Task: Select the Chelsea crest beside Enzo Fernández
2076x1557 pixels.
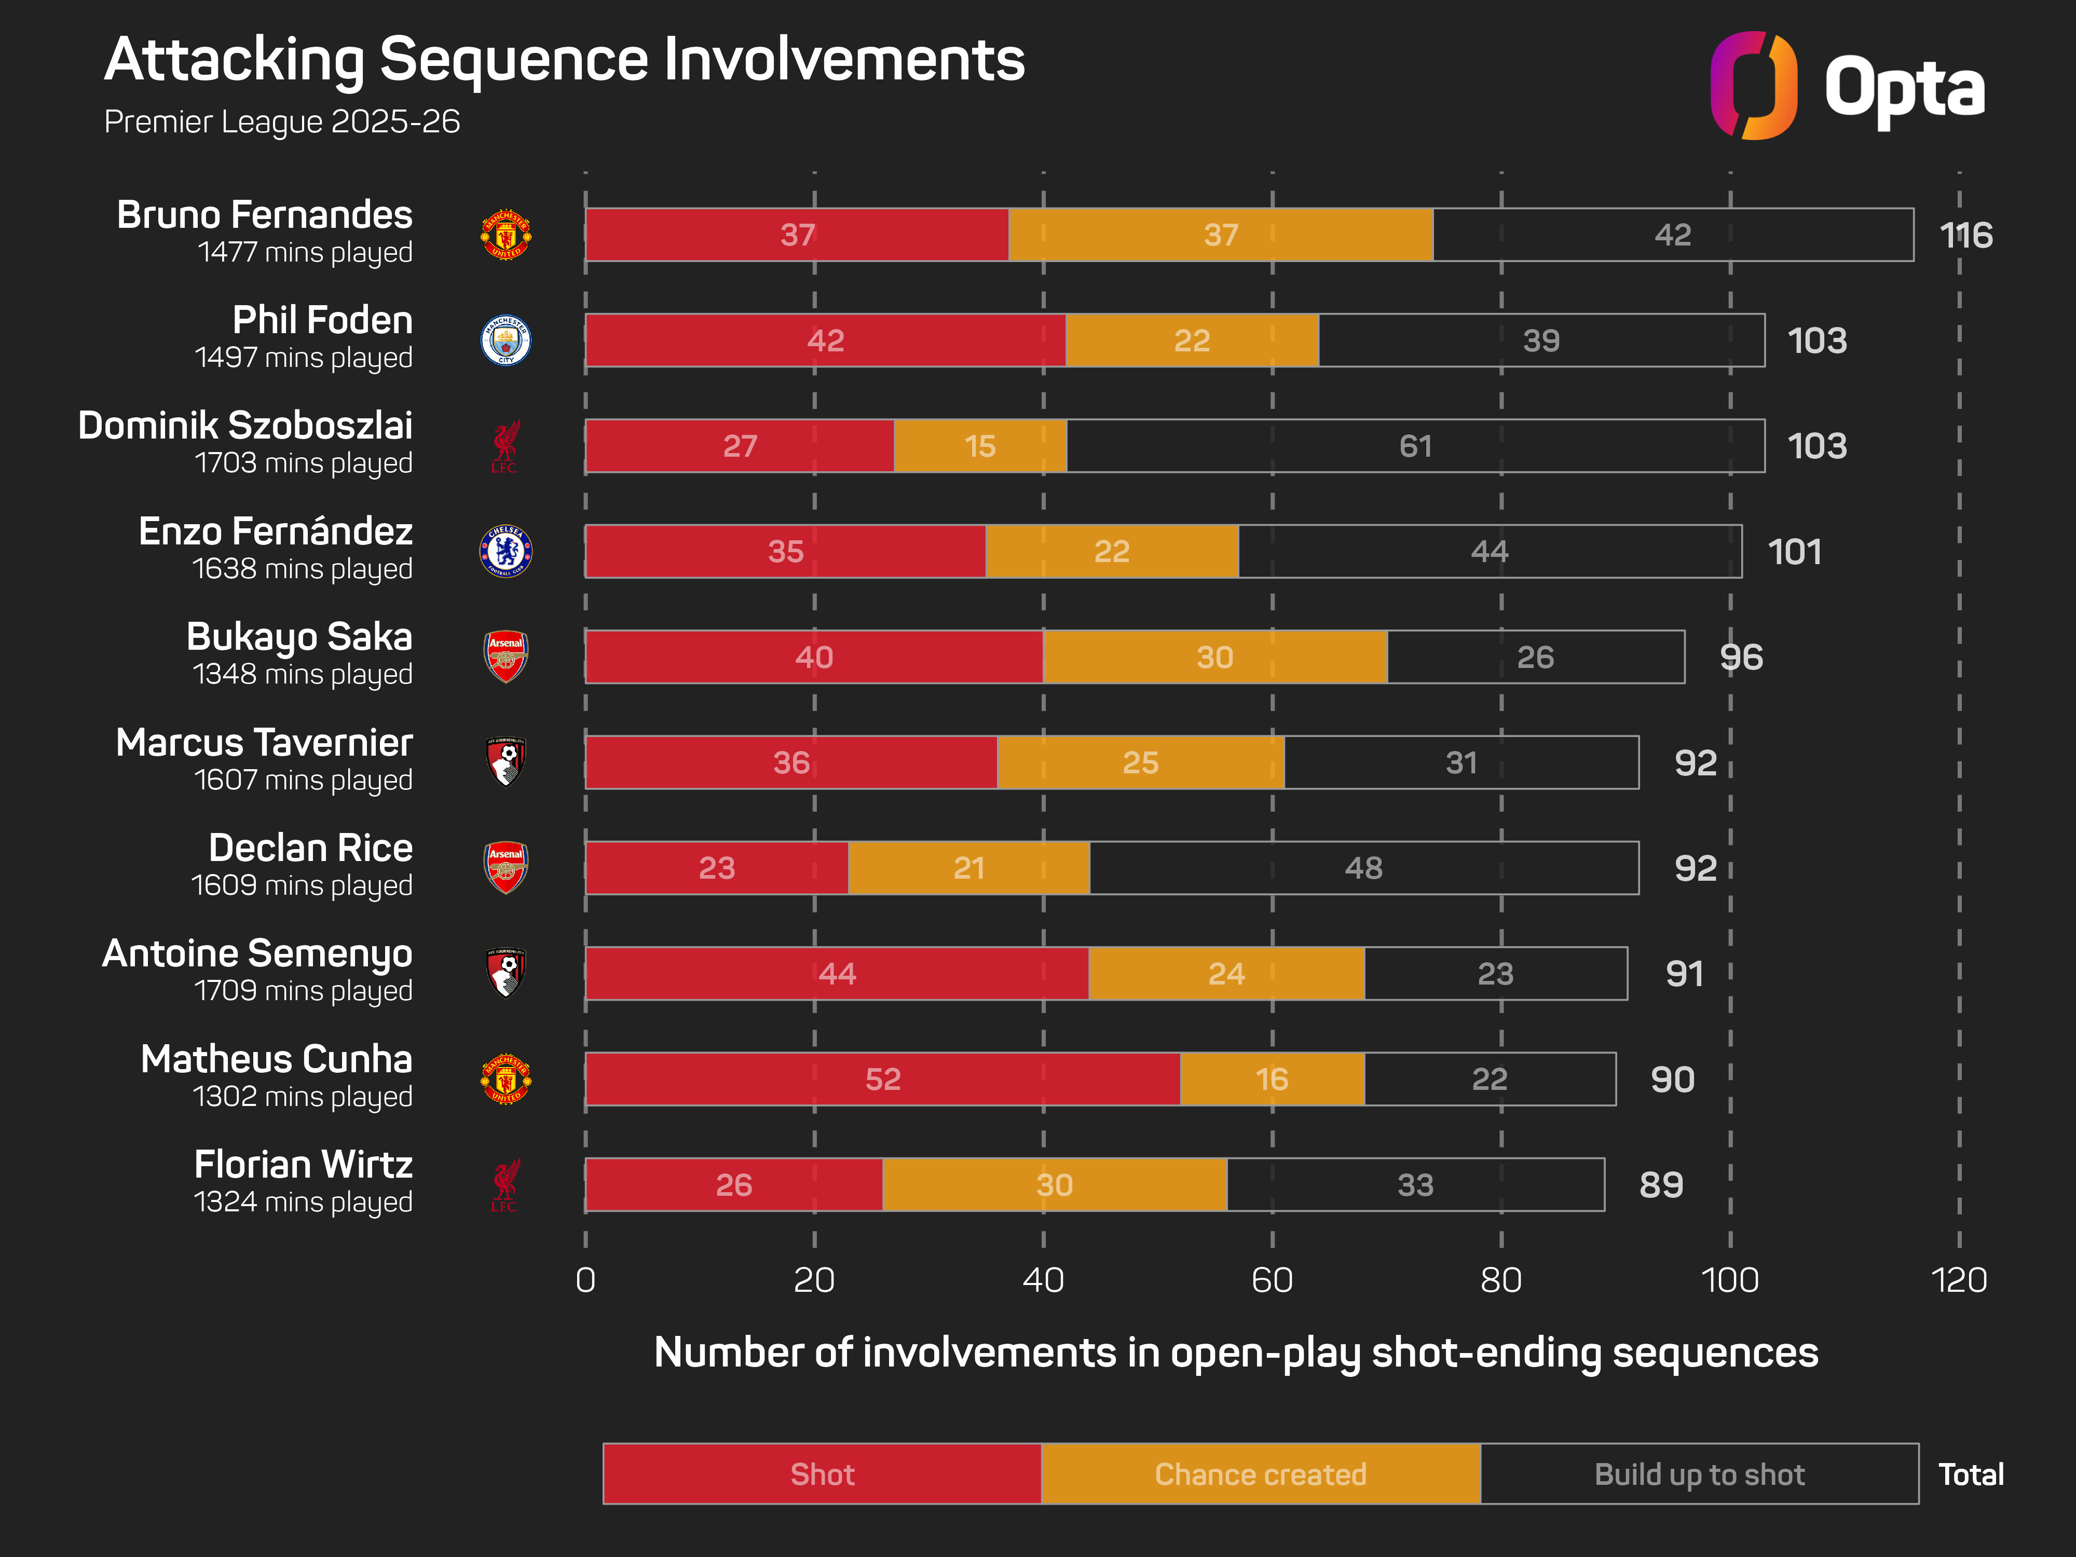Action: click(x=506, y=551)
